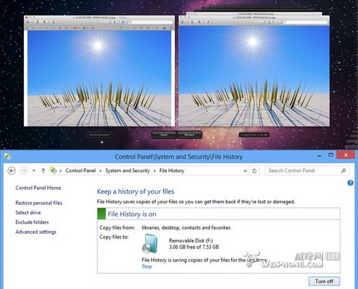The height and width of the screenshot is (289, 358).
Task: Expand chevron after Control Panel breadcrumb
Action: point(100,170)
